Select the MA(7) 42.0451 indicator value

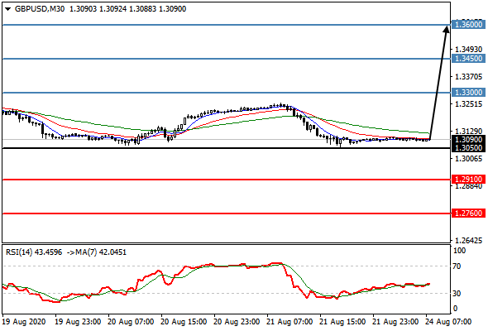[x=101, y=252]
